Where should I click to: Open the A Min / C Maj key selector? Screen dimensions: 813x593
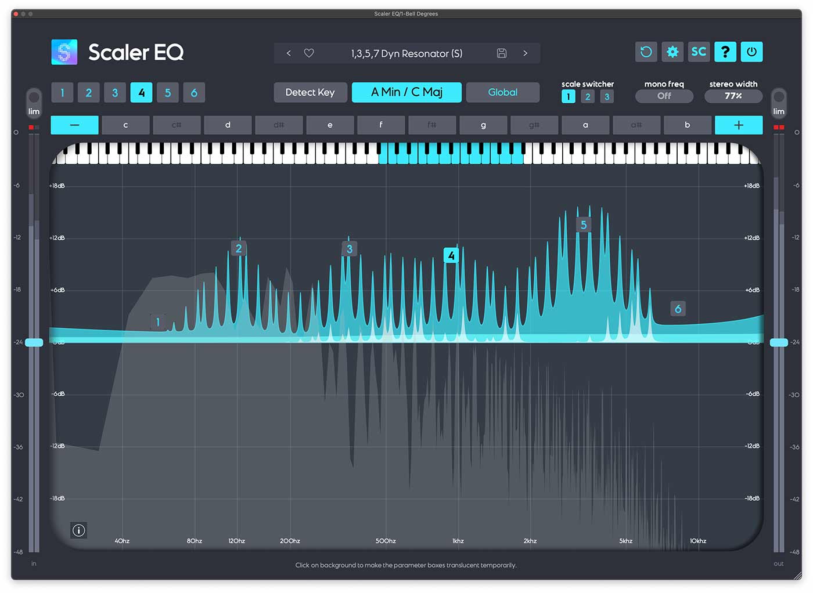point(406,92)
